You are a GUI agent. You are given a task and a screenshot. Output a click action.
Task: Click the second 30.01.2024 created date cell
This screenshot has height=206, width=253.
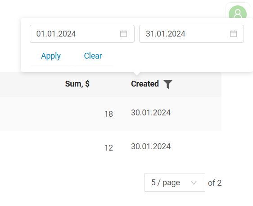(x=151, y=146)
